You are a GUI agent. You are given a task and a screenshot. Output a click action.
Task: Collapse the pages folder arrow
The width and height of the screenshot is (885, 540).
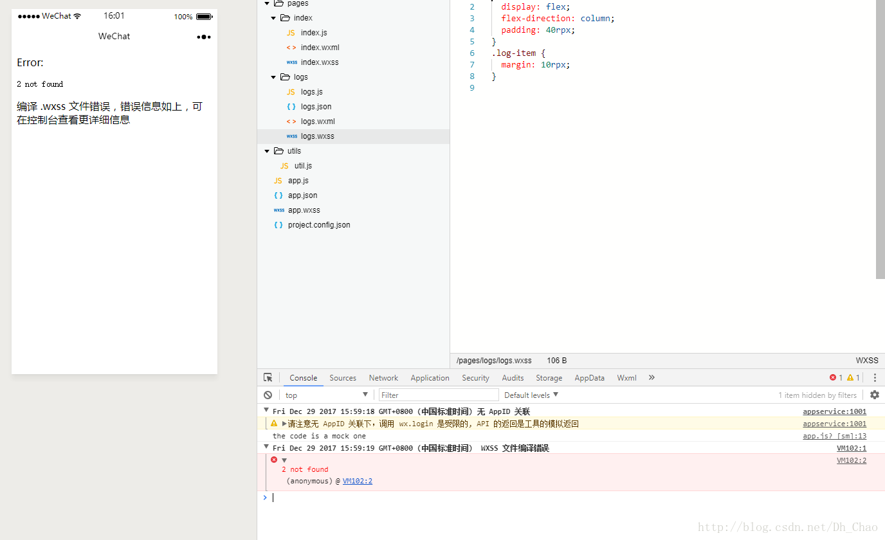pyautogui.click(x=267, y=4)
